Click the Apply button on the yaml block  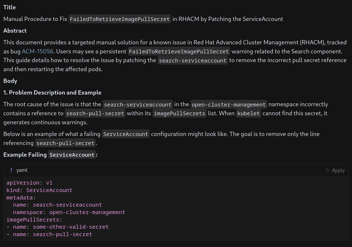coord(338,170)
